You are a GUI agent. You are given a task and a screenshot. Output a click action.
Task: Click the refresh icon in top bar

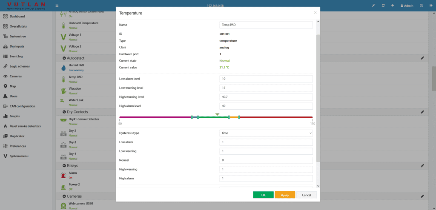tap(383, 6)
